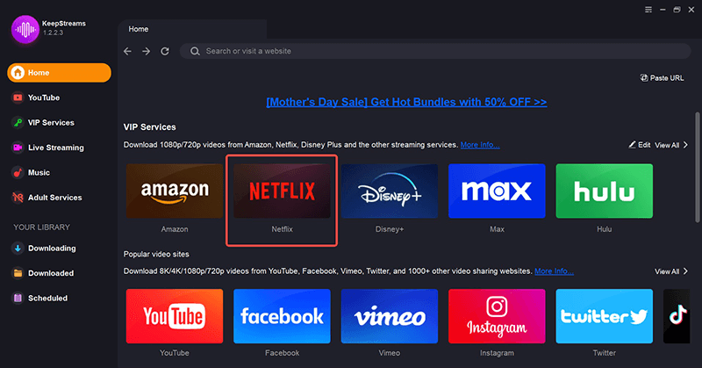Click More Info link under VIP Services
Image resolution: width=702 pixels, height=368 pixels.
480,144
